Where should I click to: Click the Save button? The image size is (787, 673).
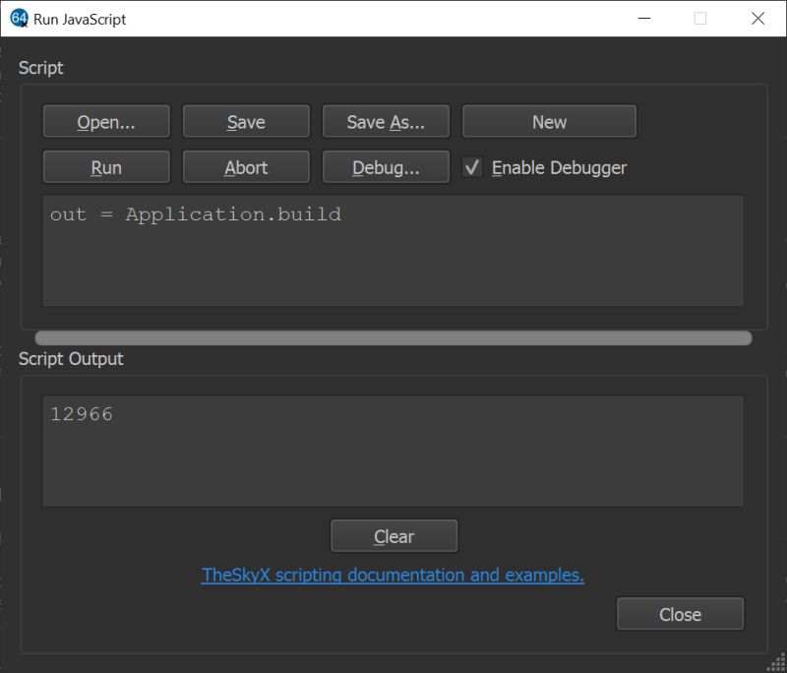tap(246, 121)
